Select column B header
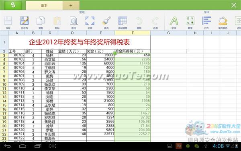Viewport: 241px width, 151px height. pos(33,33)
